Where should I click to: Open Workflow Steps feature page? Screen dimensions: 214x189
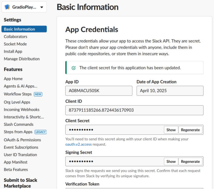point(18,94)
